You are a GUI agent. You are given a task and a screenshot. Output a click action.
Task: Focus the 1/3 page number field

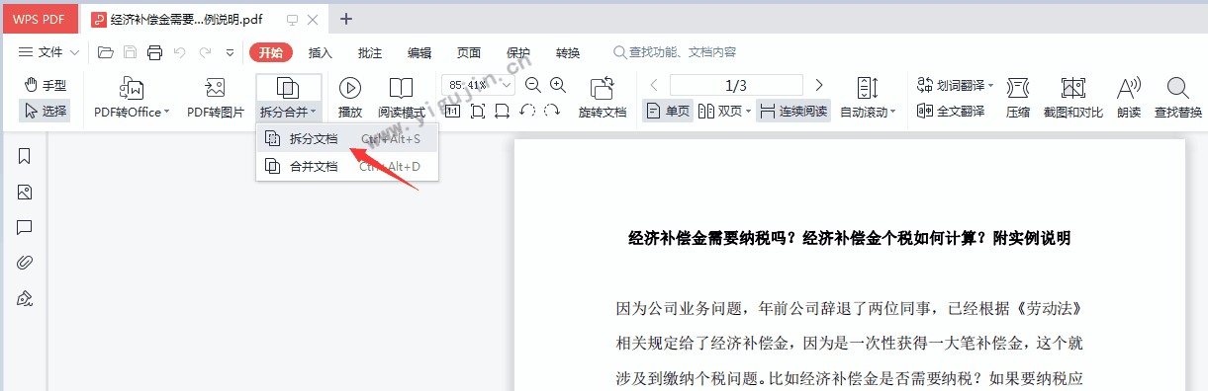(736, 85)
